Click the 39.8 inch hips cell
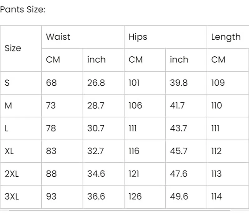 pyautogui.click(x=186, y=83)
